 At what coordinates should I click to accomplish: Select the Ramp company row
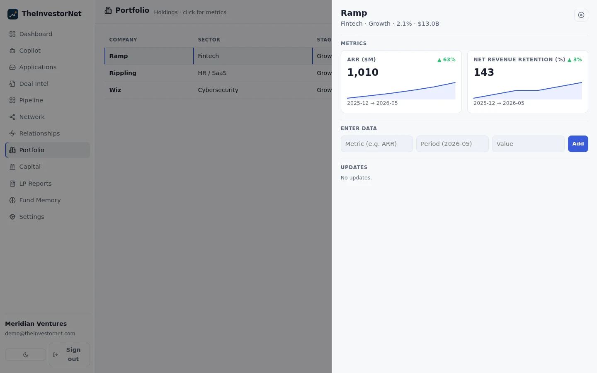[218, 56]
